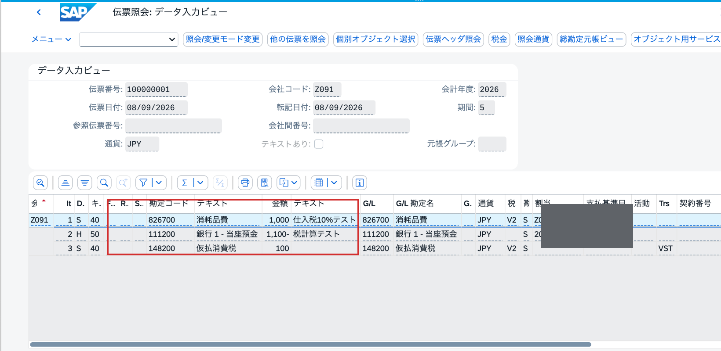
Task: Click the Find next icon
Action: [x=124, y=183]
